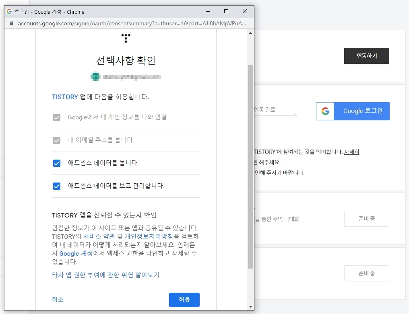Toggle the greyed '내 이메일 주소를 봅니다' checkbox
Screen dimensions: 409x314
click(x=57, y=140)
